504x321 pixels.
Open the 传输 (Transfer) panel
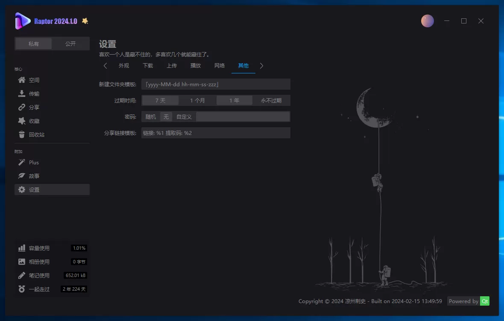[x=34, y=93]
